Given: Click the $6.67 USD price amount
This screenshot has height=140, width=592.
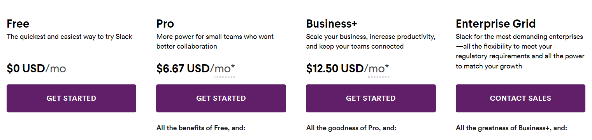Looking at the screenshot, I should pos(183,69).
